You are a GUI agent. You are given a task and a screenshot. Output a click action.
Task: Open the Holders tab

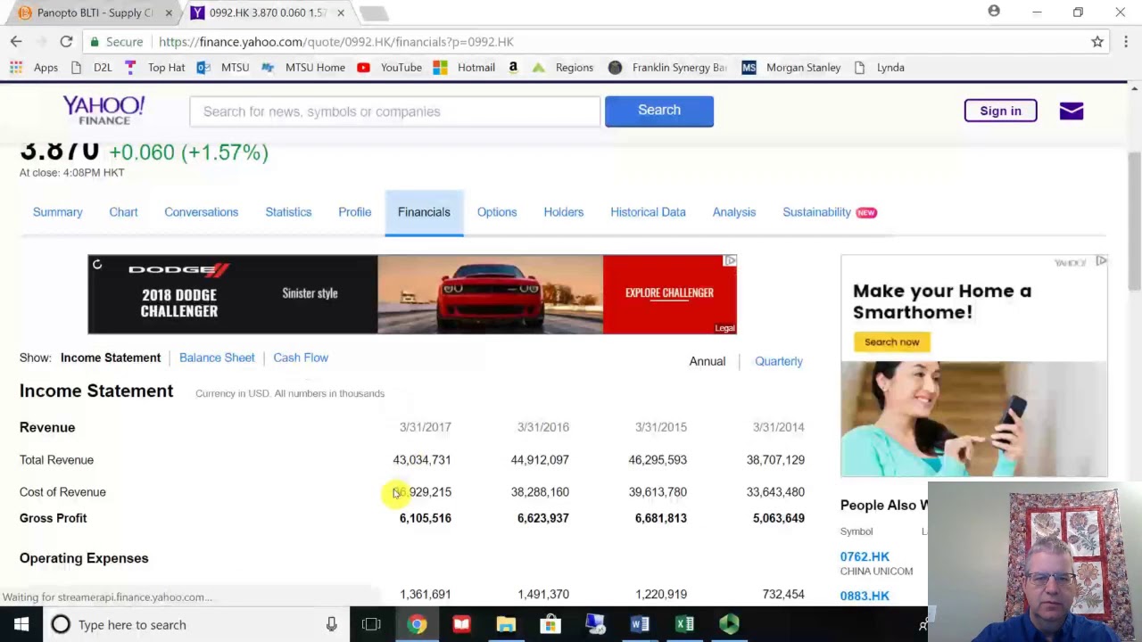564,212
